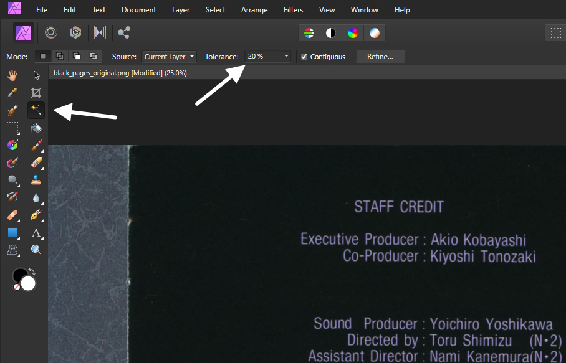Image resolution: width=566 pixels, height=363 pixels.
Task: Click the Refine... button
Action: tap(380, 57)
